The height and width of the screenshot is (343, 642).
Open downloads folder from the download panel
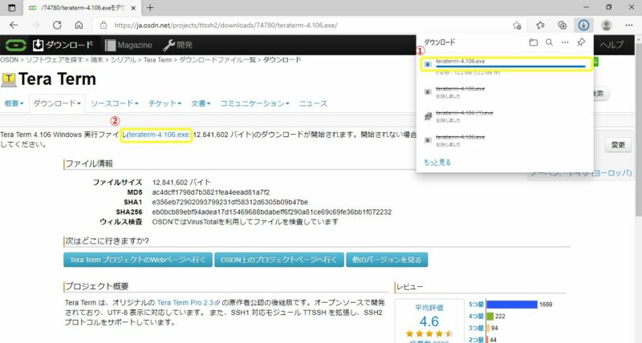534,42
